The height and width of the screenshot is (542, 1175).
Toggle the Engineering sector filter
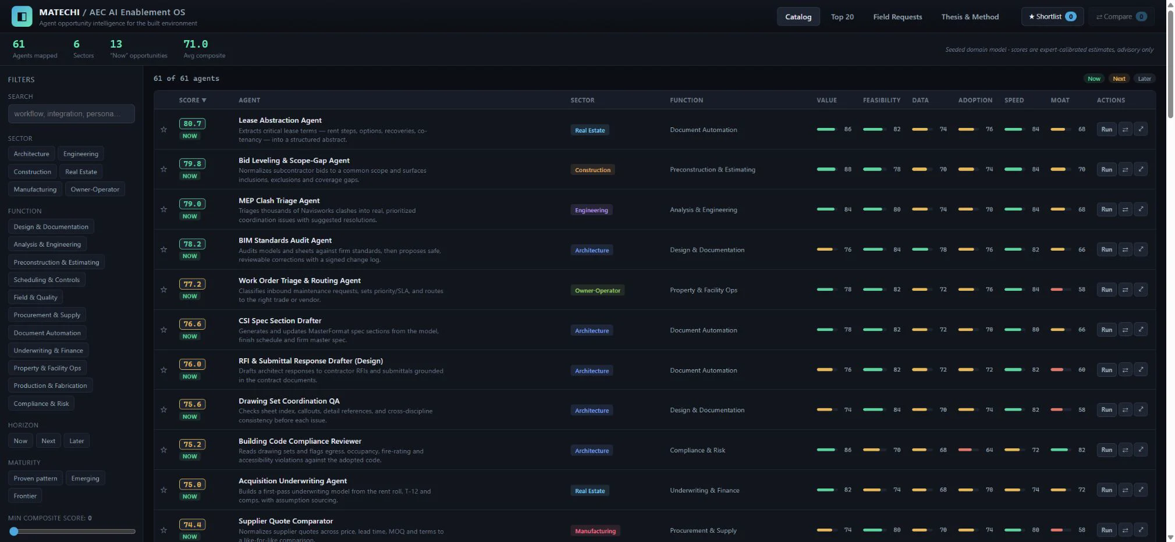coord(81,154)
